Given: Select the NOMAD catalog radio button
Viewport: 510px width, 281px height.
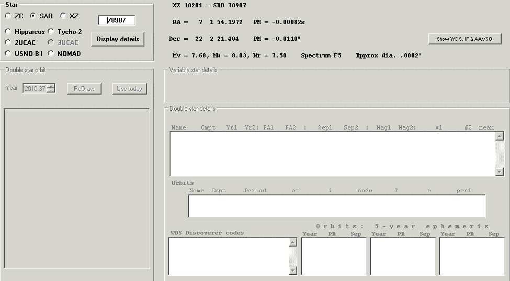Looking at the screenshot, I should [x=51, y=53].
